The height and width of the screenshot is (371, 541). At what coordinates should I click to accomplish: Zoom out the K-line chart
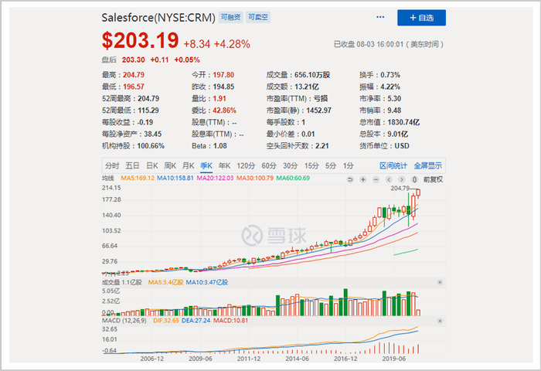376,179
